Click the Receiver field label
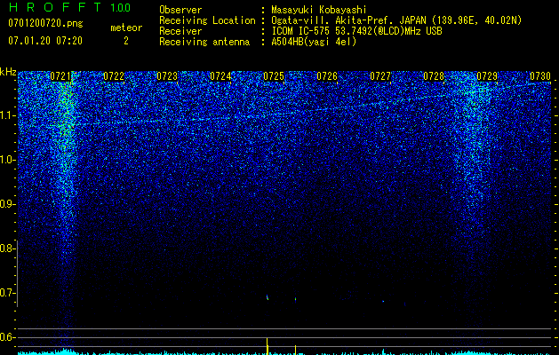 coord(180,31)
